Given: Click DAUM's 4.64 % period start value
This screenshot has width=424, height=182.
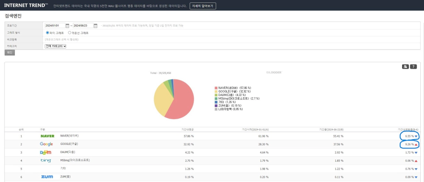Looking at the screenshot, I should tap(264, 153).
